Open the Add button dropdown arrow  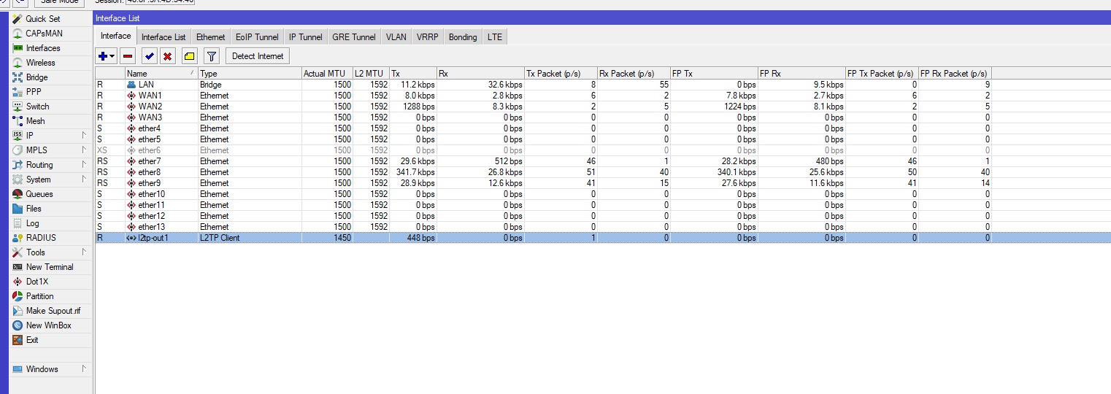112,56
